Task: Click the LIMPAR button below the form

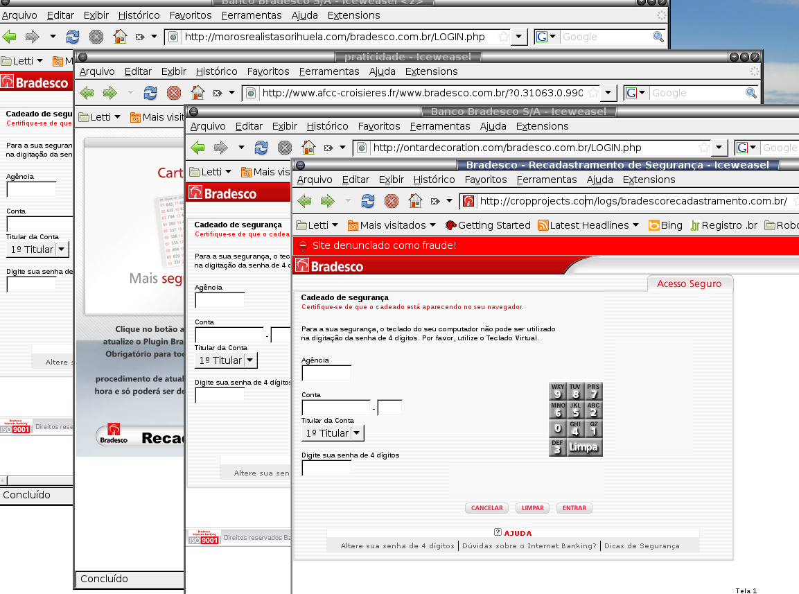Action: tap(532, 508)
